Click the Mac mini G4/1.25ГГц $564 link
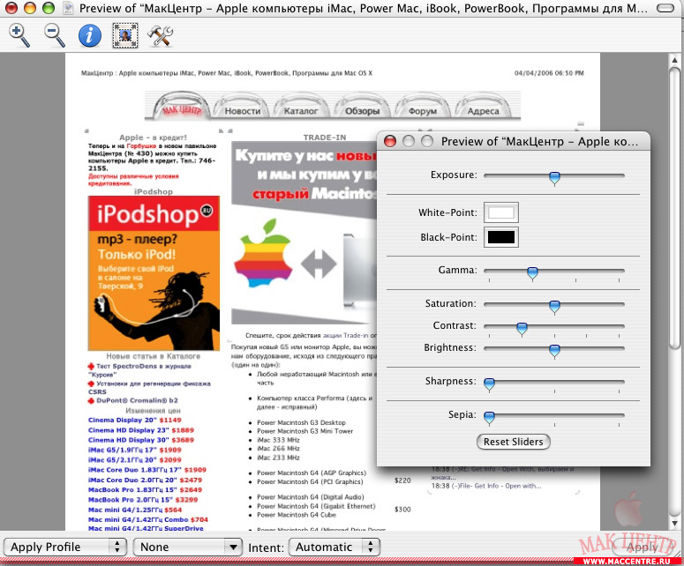The height and width of the screenshot is (566, 684). [x=135, y=510]
